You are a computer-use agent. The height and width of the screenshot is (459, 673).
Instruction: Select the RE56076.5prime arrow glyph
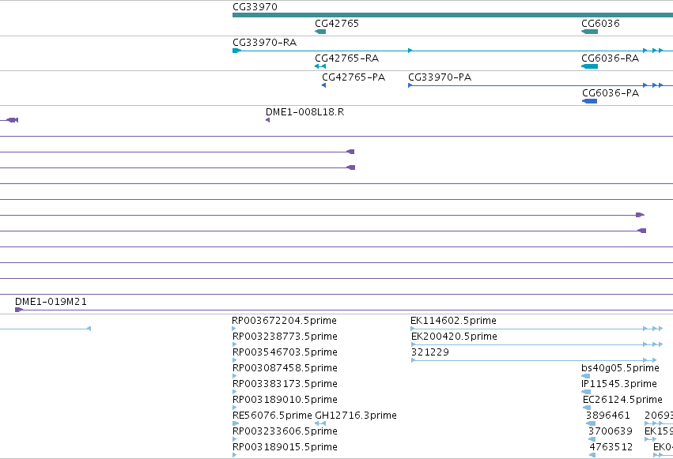tap(236, 423)
